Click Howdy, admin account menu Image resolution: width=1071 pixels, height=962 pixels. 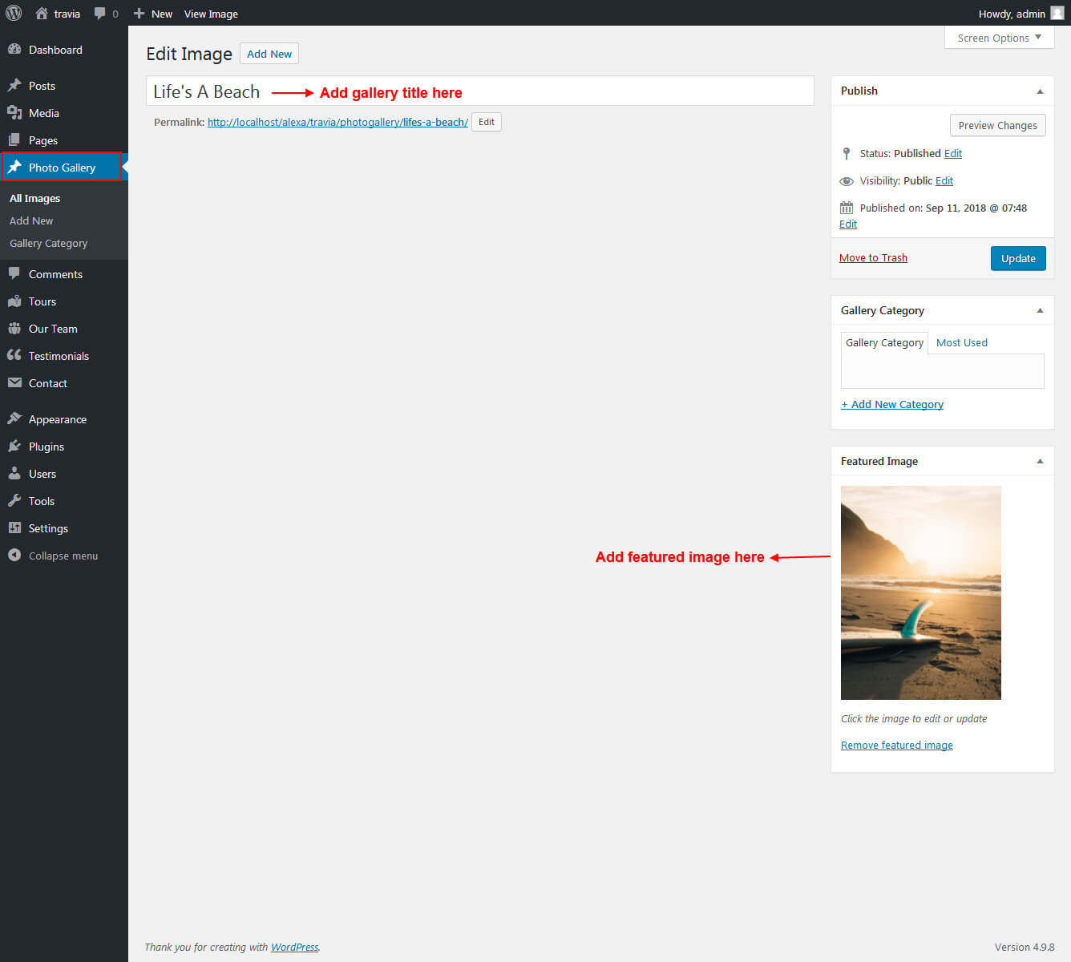(x=1020, y=14)
